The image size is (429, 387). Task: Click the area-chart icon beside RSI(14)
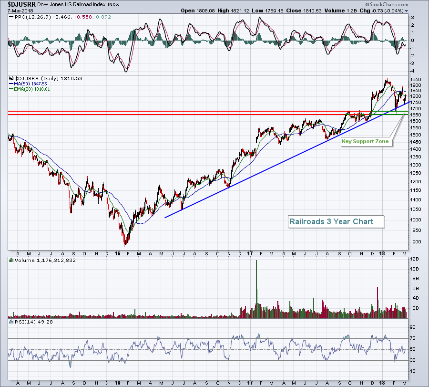click(x=11, y=322)
